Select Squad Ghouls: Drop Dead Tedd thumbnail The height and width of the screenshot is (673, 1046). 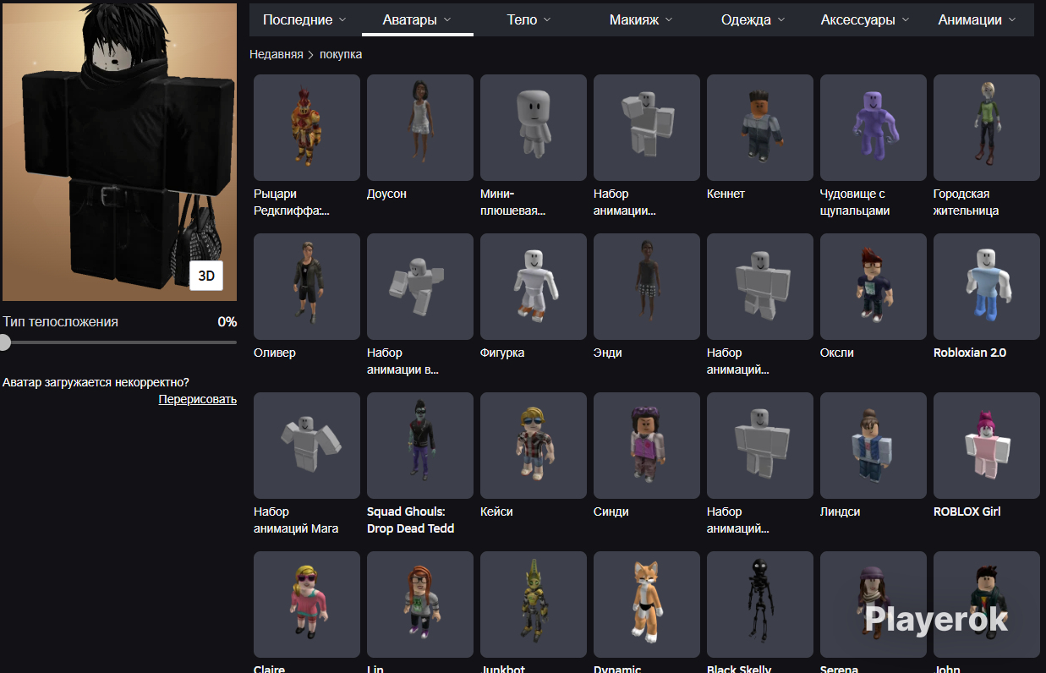point(420,446)
